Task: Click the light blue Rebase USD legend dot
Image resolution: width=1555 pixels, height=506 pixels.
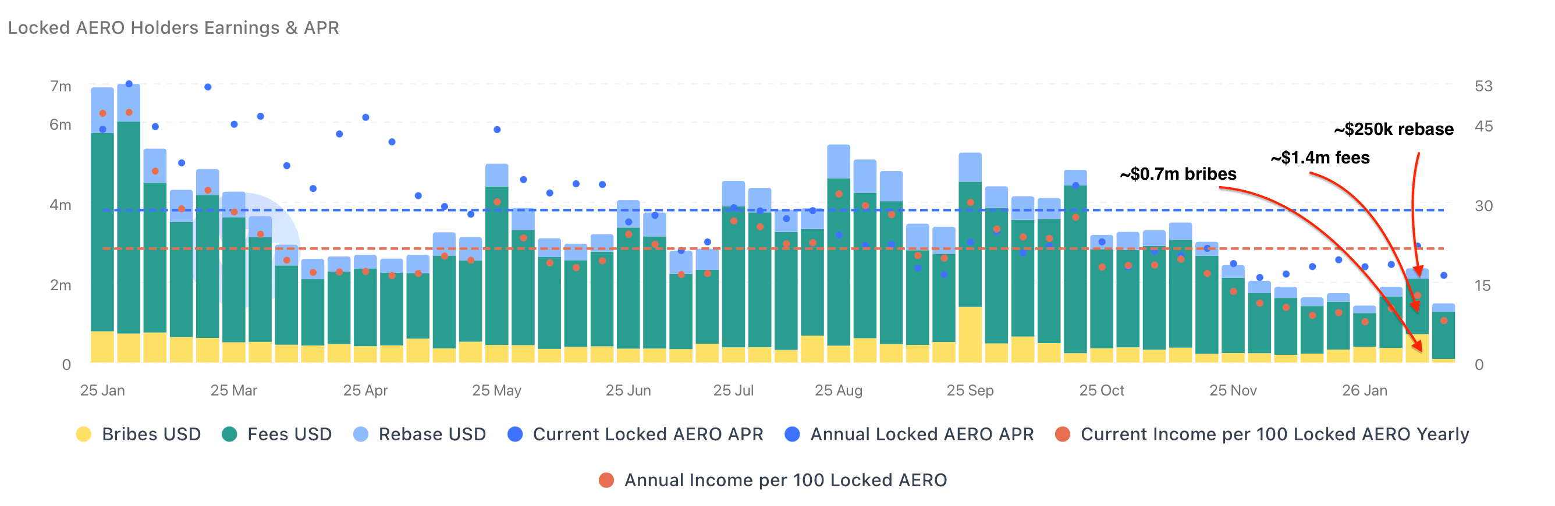Action: 360,434
